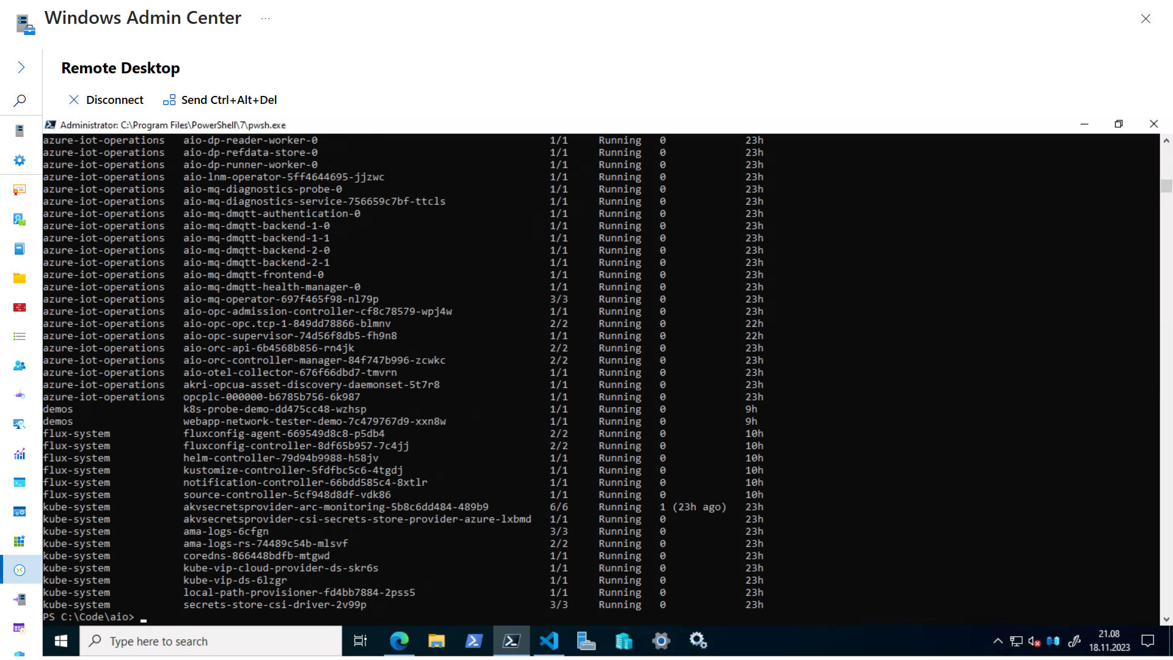The height and width of the screenshot is (660, 1173).
Task: Open the Certificates tool icon
Action: 20,189
